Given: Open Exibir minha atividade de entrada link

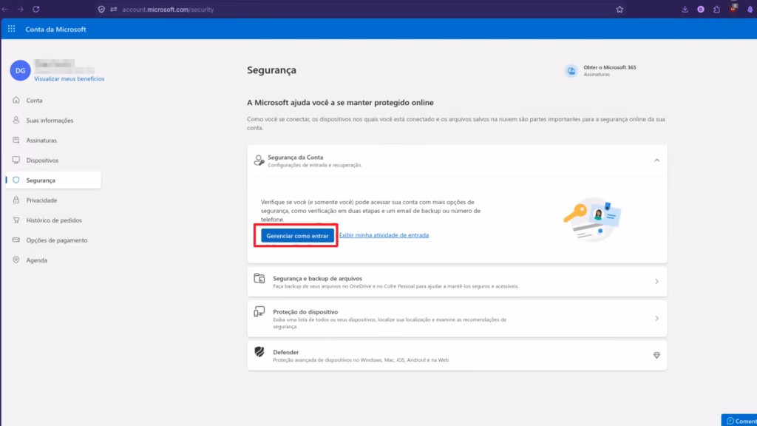Looking at the screenshot, I should pos(384,235).
